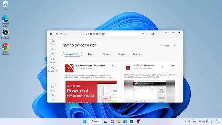Image resolution: width=222 pixels, height=125 pixels.
Task: Open Gaming section in Store sidebar
Action: pos(52,60)
